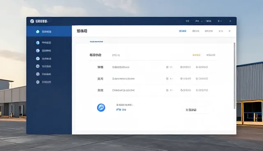
Task: Open the fourth sidebar menu item's icon
Action: pos(38,59)
